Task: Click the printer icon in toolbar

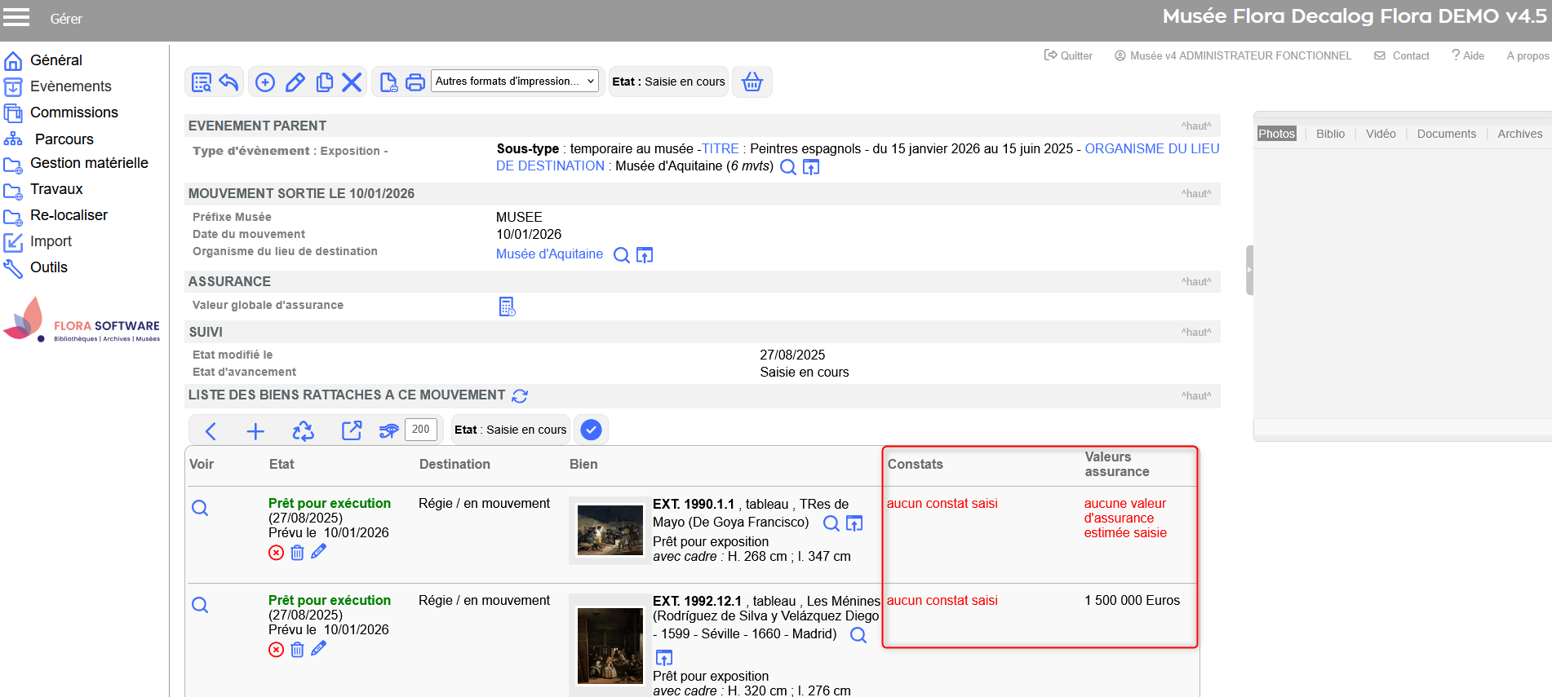Action: [x=415, y=82]
